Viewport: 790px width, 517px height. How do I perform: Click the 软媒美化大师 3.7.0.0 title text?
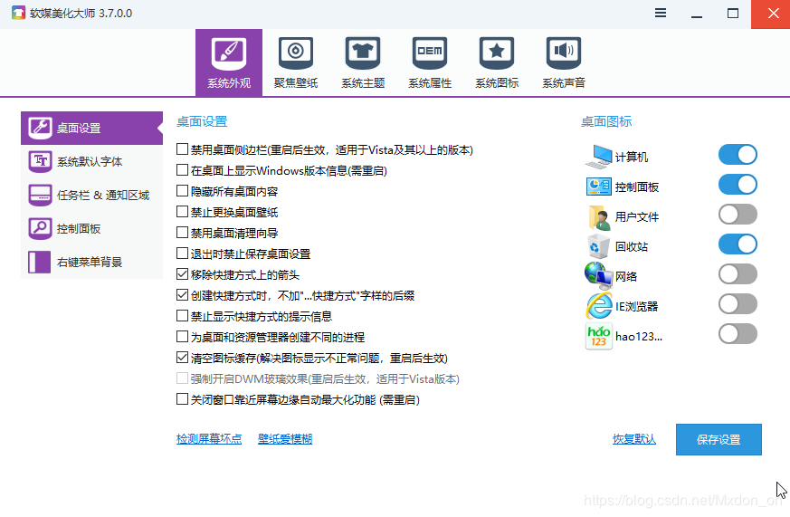pyautogui.click(x=81, y=13)
